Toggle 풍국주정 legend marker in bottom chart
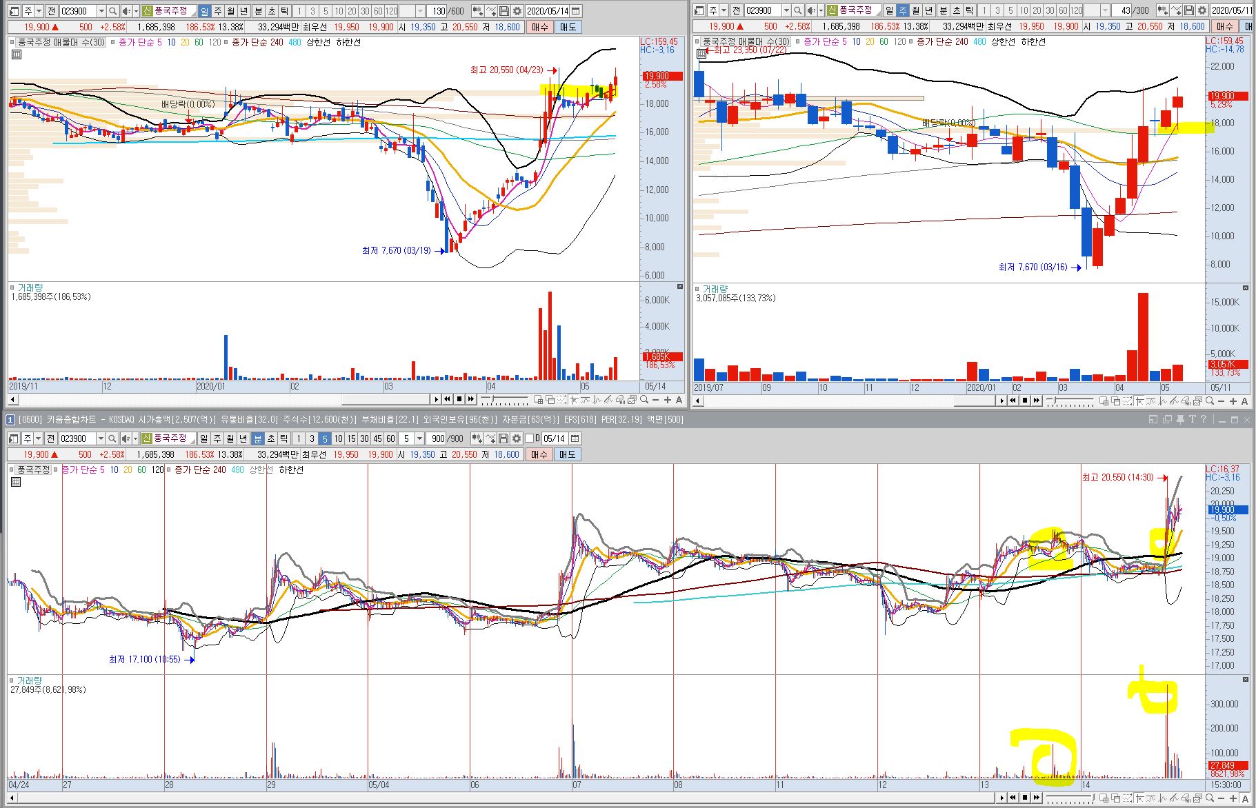This screenshot has width=1256, height=808. tap(12, 469)
